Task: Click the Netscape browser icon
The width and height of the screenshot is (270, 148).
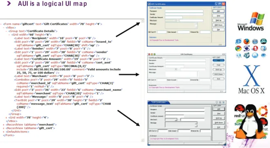Action: pos(263,41)
